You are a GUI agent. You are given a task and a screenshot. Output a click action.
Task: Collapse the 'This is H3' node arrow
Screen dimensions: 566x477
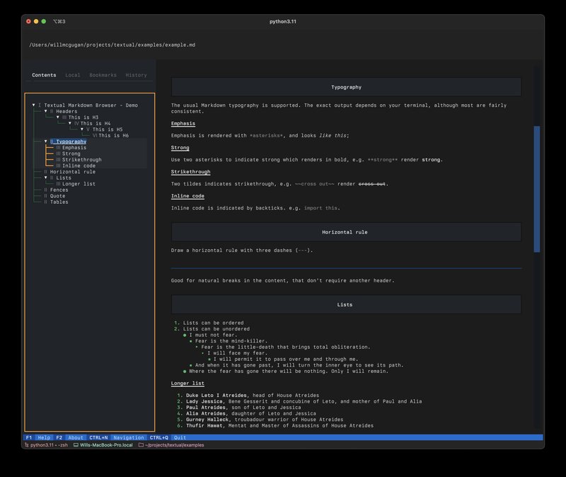point(57,117)
